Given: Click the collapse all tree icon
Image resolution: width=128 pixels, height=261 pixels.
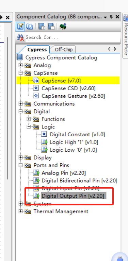Looking at the screenshot, I should pos(51,26).
